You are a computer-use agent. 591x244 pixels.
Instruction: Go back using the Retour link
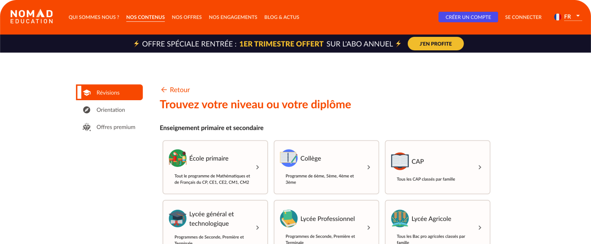tap(175, 90)
